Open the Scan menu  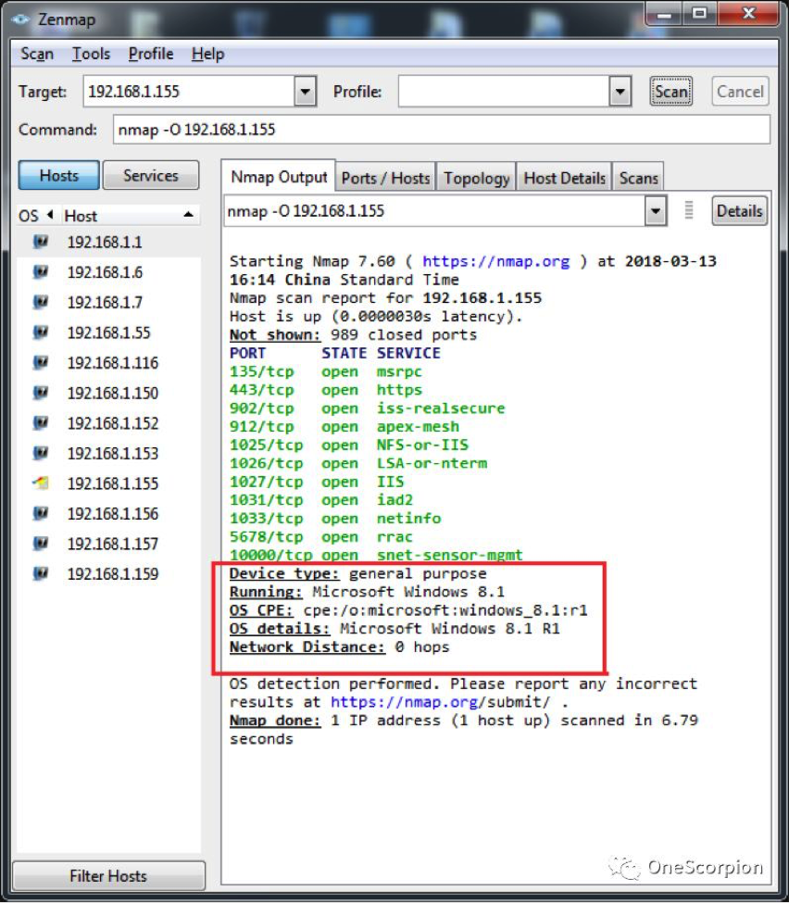coord(37,54)
